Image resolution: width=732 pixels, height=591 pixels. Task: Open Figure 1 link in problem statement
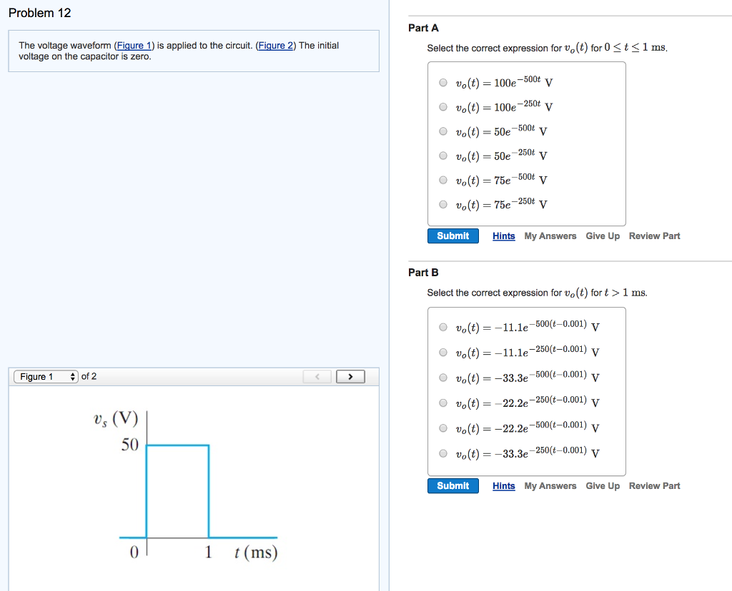134,46
